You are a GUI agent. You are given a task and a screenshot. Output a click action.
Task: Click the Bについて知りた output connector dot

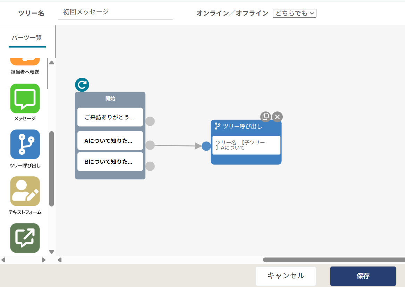click(x=150, y=166)
